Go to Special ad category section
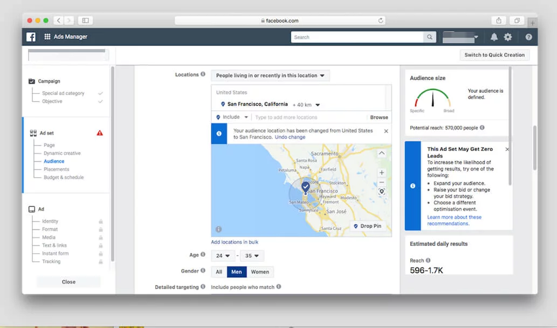The height and width of the screenshot is (328, 557). click(63, 93)
